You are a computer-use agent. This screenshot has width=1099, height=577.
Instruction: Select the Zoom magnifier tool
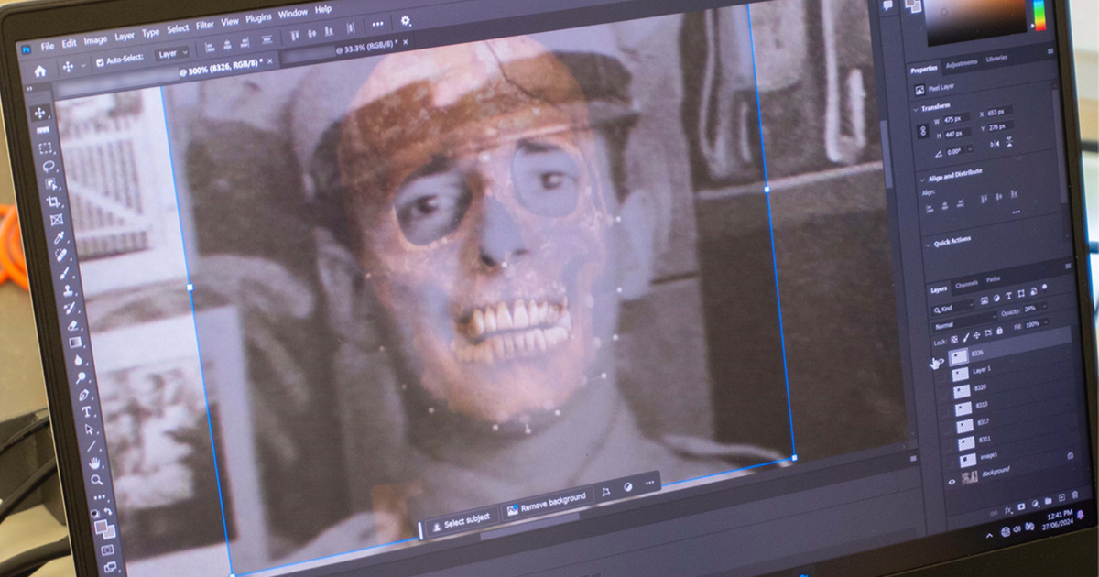(x=97, y=479)
